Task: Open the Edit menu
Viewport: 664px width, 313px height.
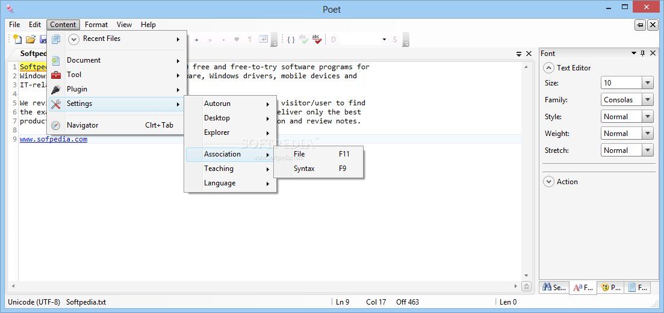Action: 35,25
